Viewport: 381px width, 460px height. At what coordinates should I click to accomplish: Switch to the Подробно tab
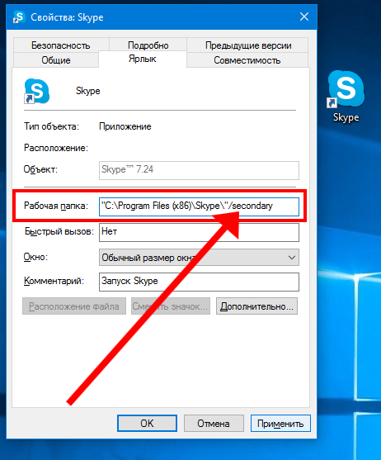[148, 45]
